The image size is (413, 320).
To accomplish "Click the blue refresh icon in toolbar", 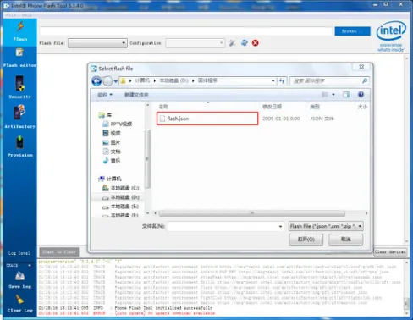I will click(x=245, y=43).
